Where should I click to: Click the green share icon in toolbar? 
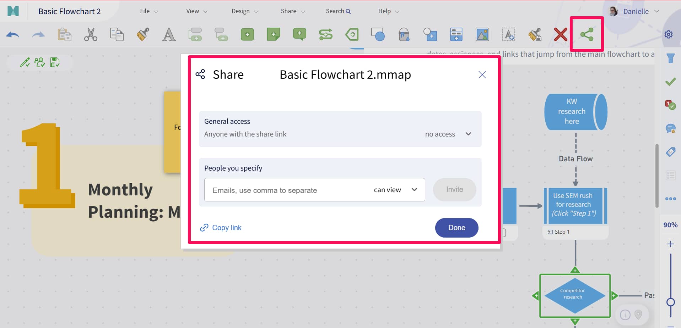tap(587, 34)
